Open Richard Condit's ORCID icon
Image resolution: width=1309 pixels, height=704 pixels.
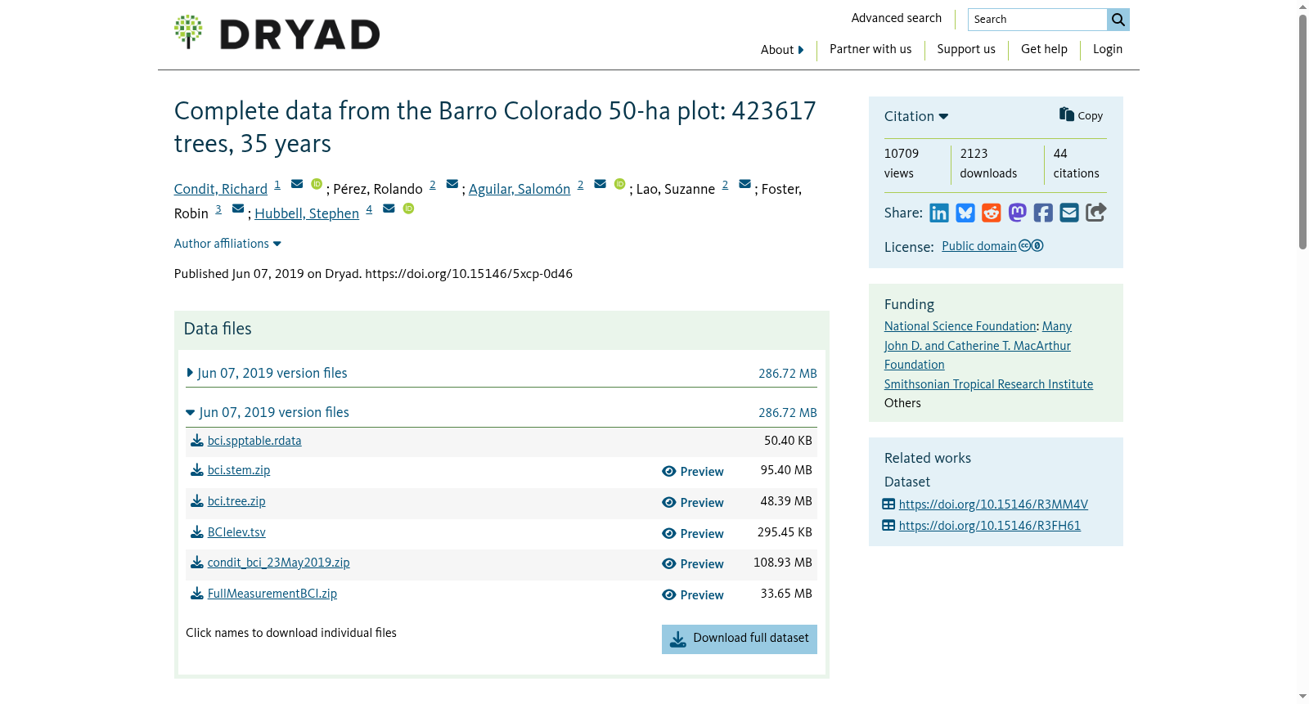tap(317, 184)
